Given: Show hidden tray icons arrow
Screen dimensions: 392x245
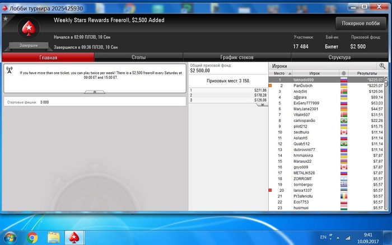Looking at the screenshot, I should 338,238.
